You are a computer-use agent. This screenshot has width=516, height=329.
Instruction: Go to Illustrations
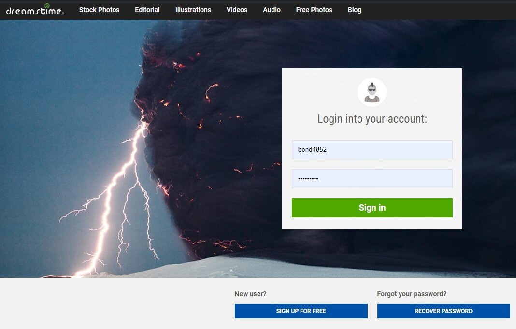(193, 10)
